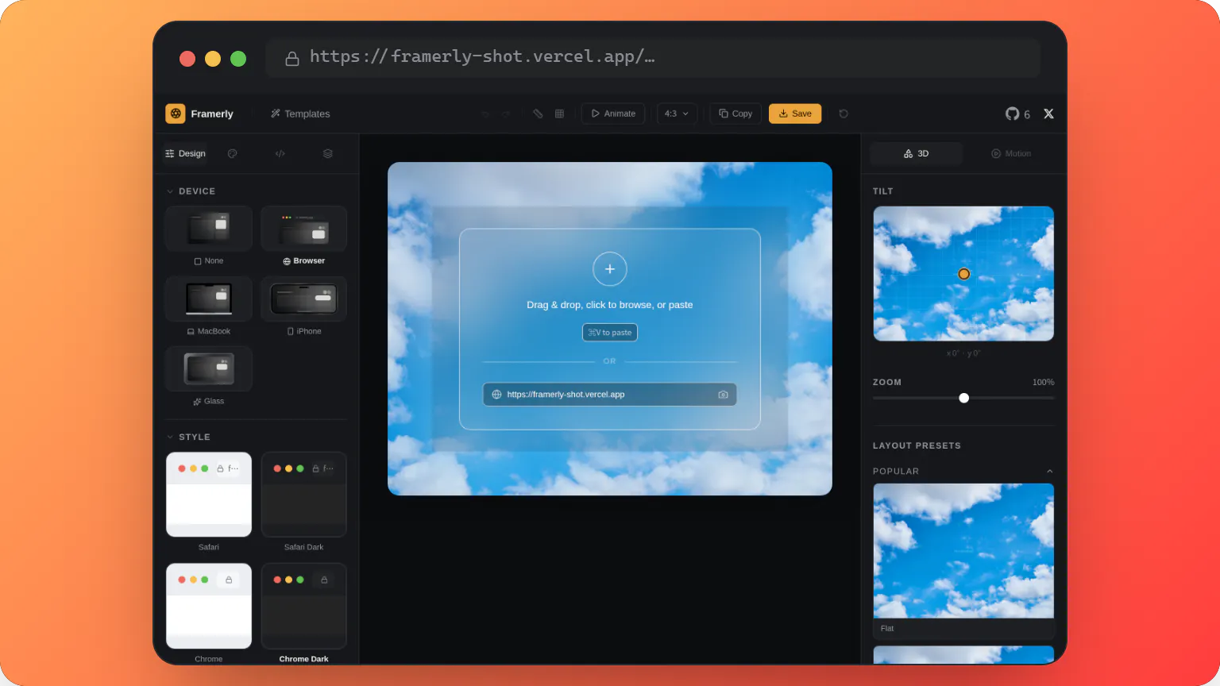Click the Framerly logo icon
1220x686 pixels.
tap(176, 114)
